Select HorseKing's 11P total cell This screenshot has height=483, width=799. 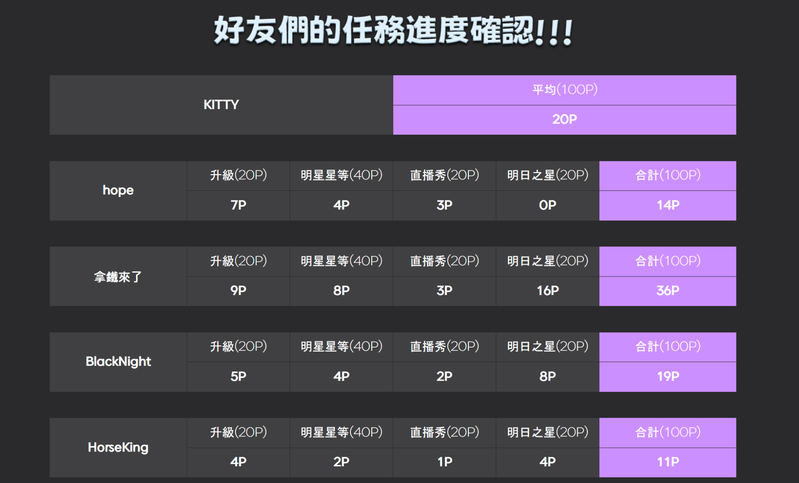click(x=667, y=462)
